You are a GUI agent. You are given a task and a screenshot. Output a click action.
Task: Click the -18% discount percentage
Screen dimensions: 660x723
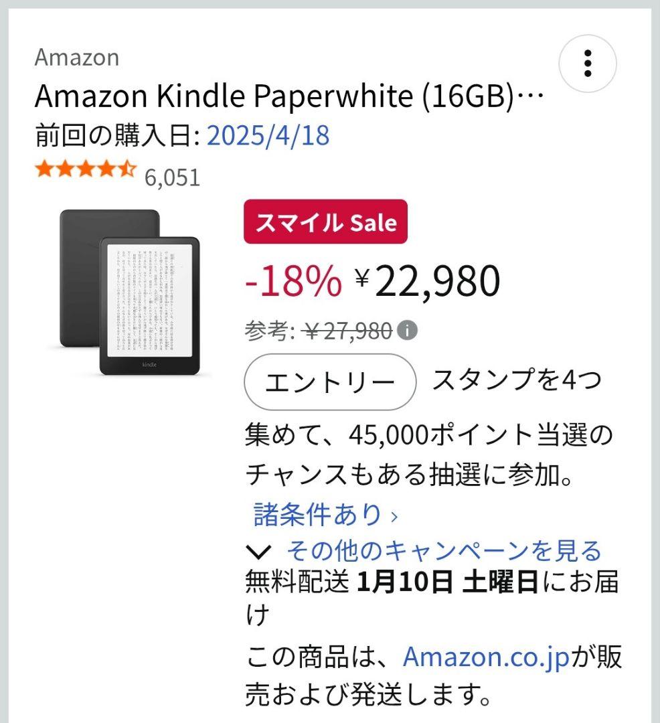click(x=291, y=280)
